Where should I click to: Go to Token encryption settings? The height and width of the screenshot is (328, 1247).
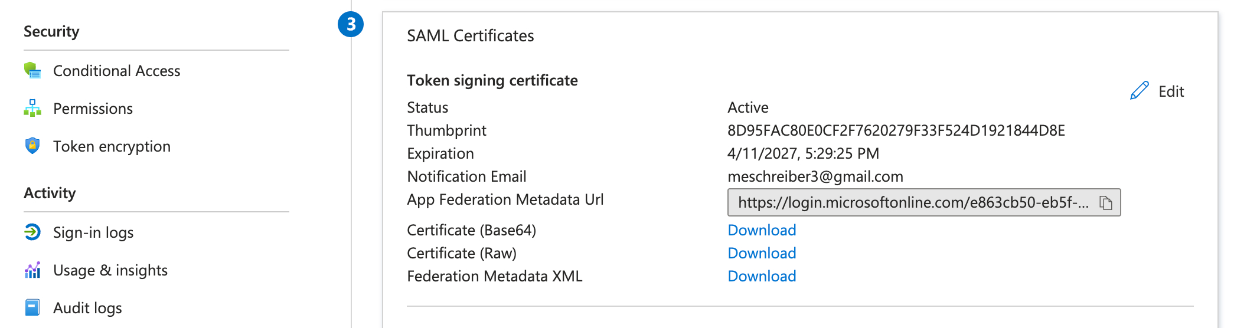pos(112,146)
